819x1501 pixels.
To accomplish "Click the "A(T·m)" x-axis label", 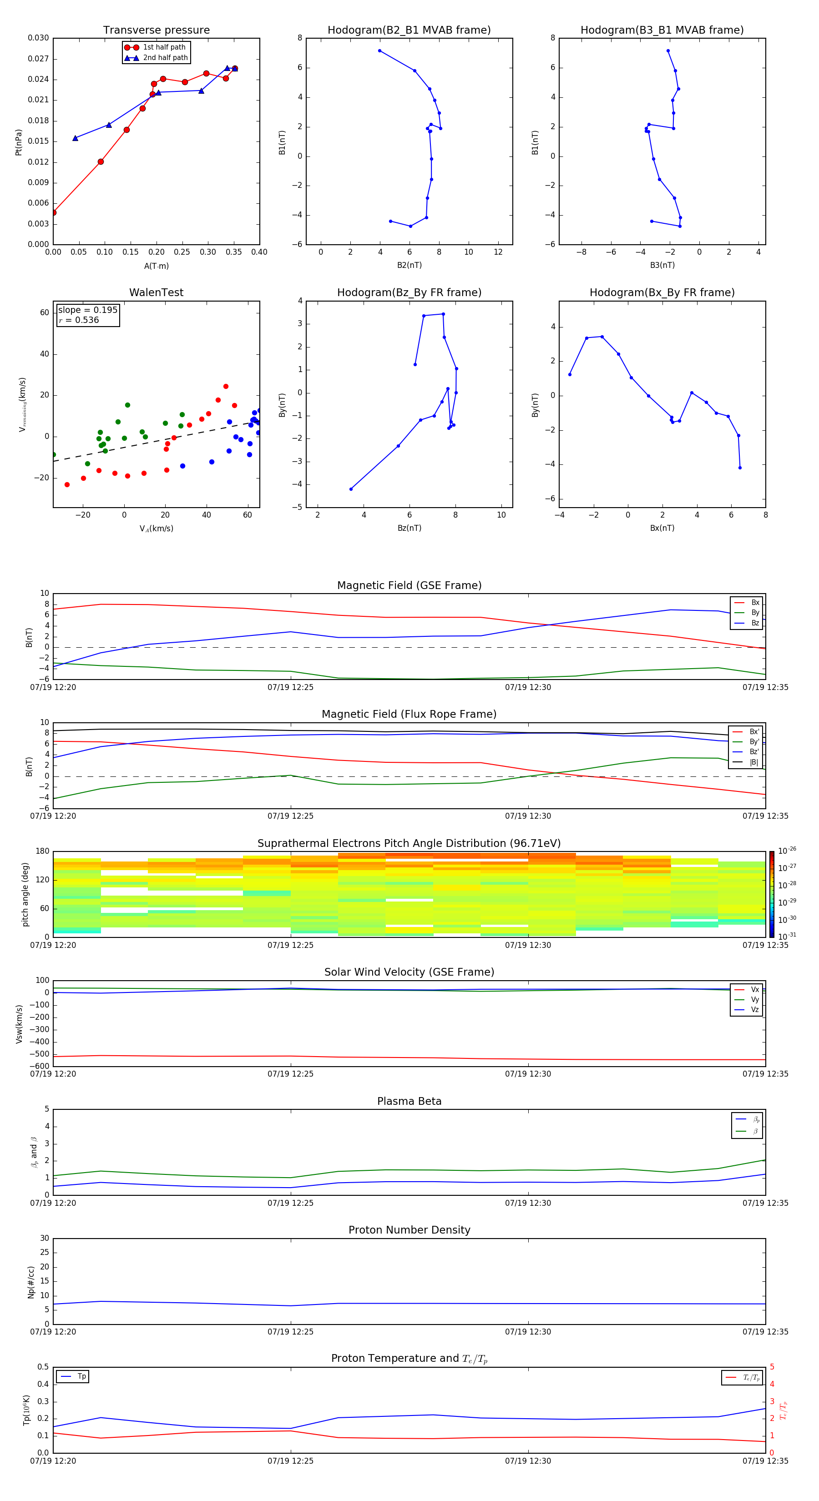I will tap(156, 266).
